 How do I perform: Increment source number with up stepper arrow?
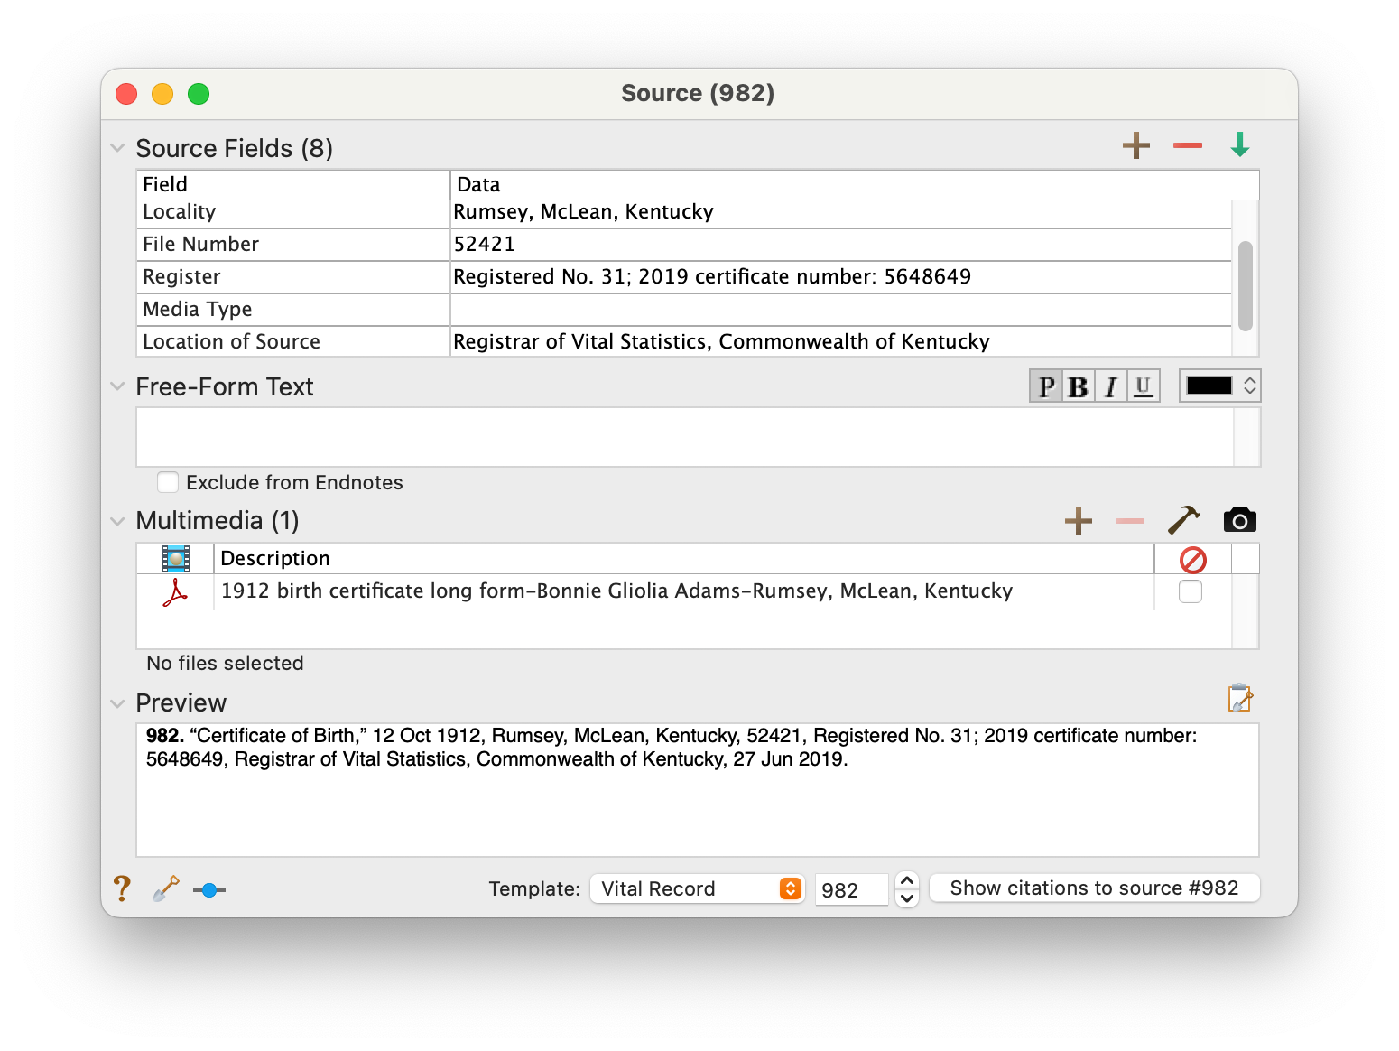[x=907, y=880]
